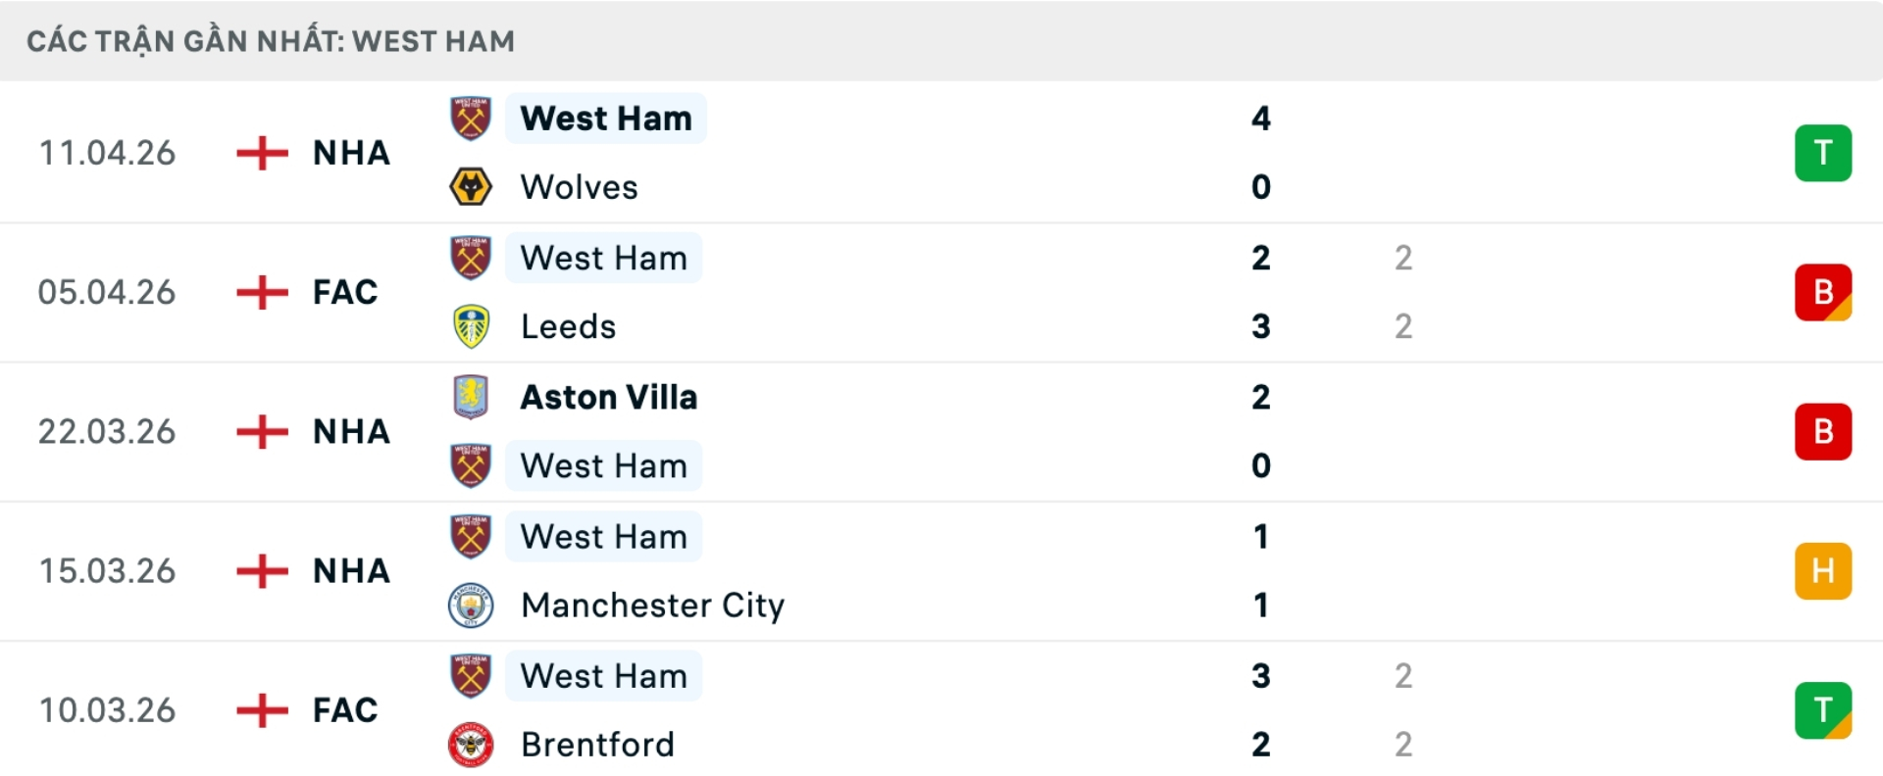The image size is (1883, 776).
Task: Click England flag beside 15.03.26 match
Action: click(262, 571)
